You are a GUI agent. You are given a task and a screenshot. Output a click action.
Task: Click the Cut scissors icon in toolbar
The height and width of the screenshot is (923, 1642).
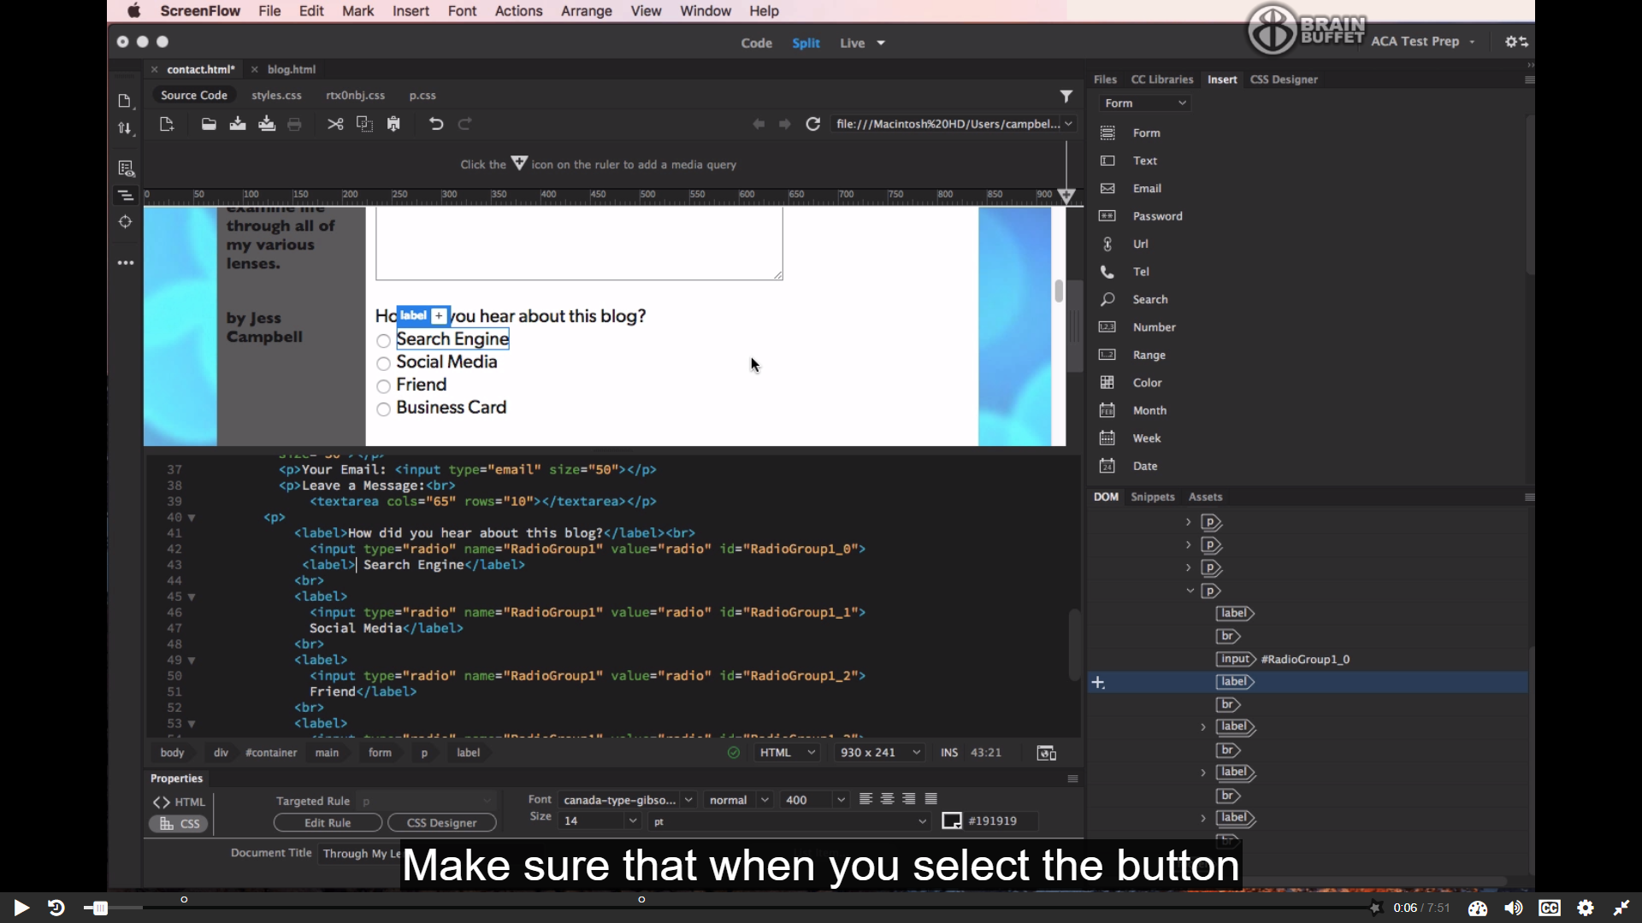[335, 124]
